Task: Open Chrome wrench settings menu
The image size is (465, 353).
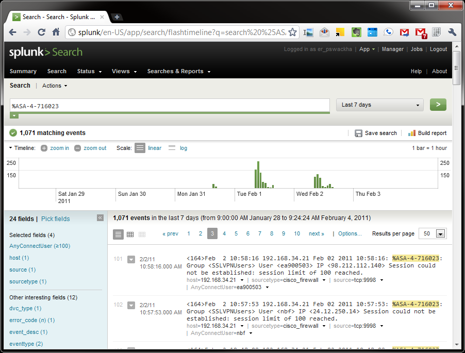Action: 452,32
